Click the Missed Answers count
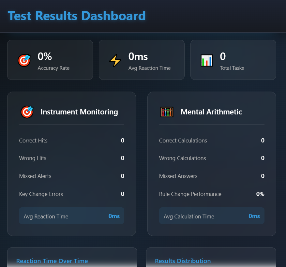Viewport: 286px width, 267px height. point(263,176)
